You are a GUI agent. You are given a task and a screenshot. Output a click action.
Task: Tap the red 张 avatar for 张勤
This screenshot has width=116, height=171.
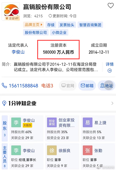pos(87,150)
